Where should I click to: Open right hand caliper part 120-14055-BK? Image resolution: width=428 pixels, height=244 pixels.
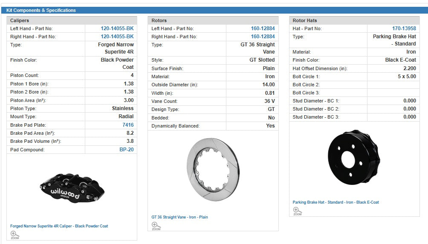click(117, 37)
